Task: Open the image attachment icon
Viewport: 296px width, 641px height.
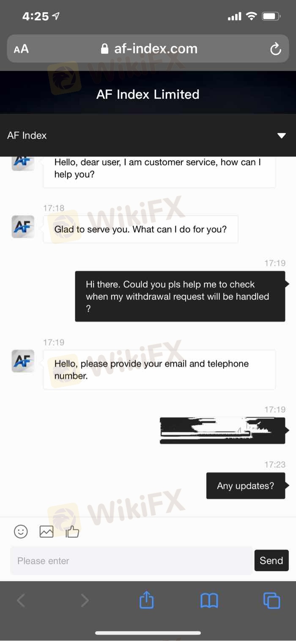Action: pyautogui.click(x=47, y=531)
